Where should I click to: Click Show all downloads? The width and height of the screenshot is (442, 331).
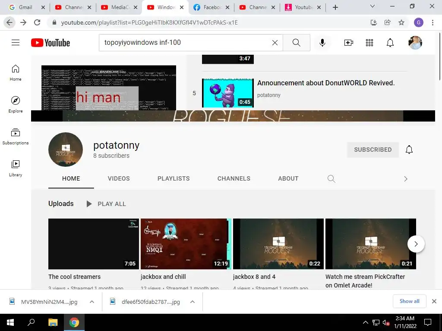click(x=409, y=301)
